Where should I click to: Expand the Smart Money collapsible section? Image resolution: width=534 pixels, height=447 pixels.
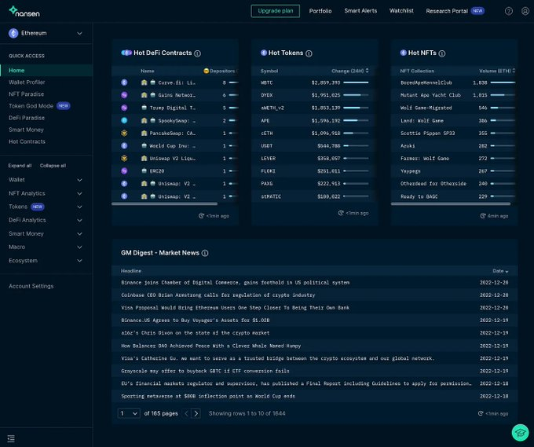point(46,234)
